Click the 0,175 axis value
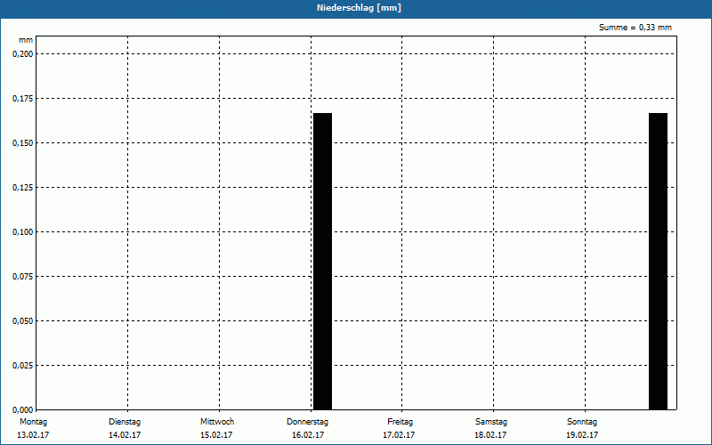This screenshot has width=712, height=445. [x=23, y=99]
